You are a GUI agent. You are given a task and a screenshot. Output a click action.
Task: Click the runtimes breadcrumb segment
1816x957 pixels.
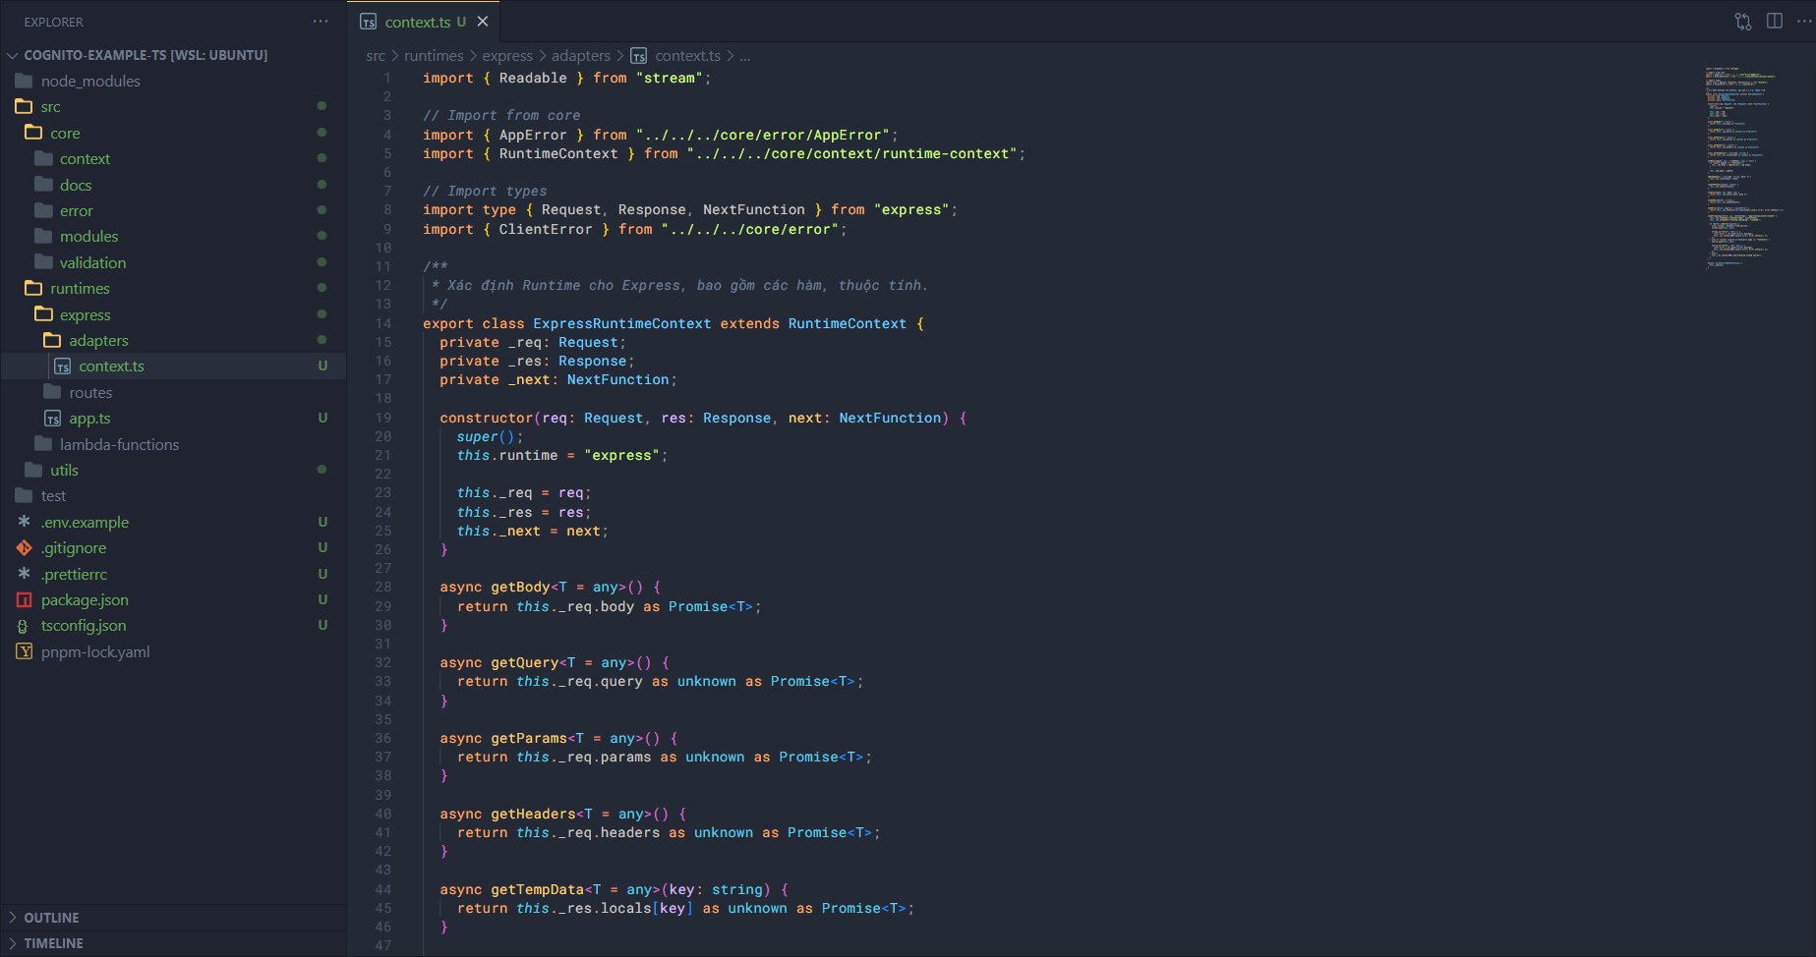[x=433, y=56]
